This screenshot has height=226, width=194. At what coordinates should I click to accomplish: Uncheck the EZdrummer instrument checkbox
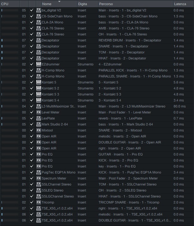pyautogui.click(x=32, y=64)
